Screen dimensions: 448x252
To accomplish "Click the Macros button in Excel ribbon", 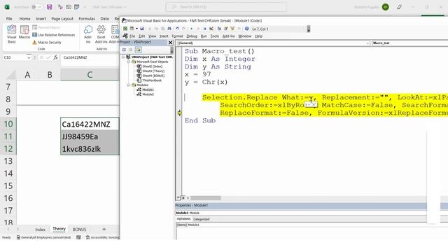I will (24, 32).
